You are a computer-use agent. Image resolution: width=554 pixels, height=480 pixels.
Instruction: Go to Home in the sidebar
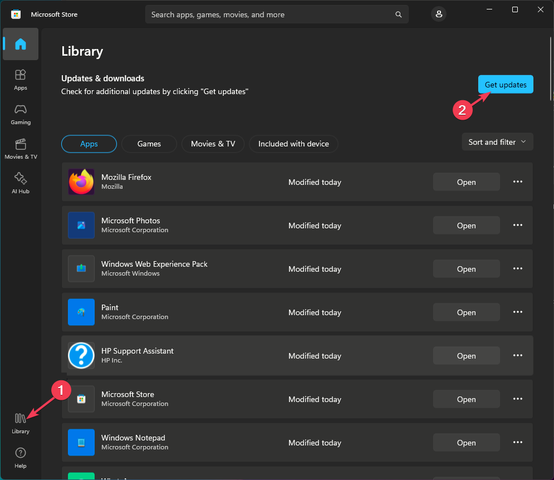coord(21,44)
